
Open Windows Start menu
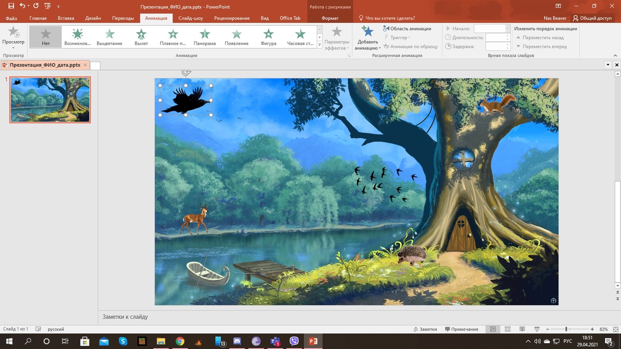click(x=9, y=341)
